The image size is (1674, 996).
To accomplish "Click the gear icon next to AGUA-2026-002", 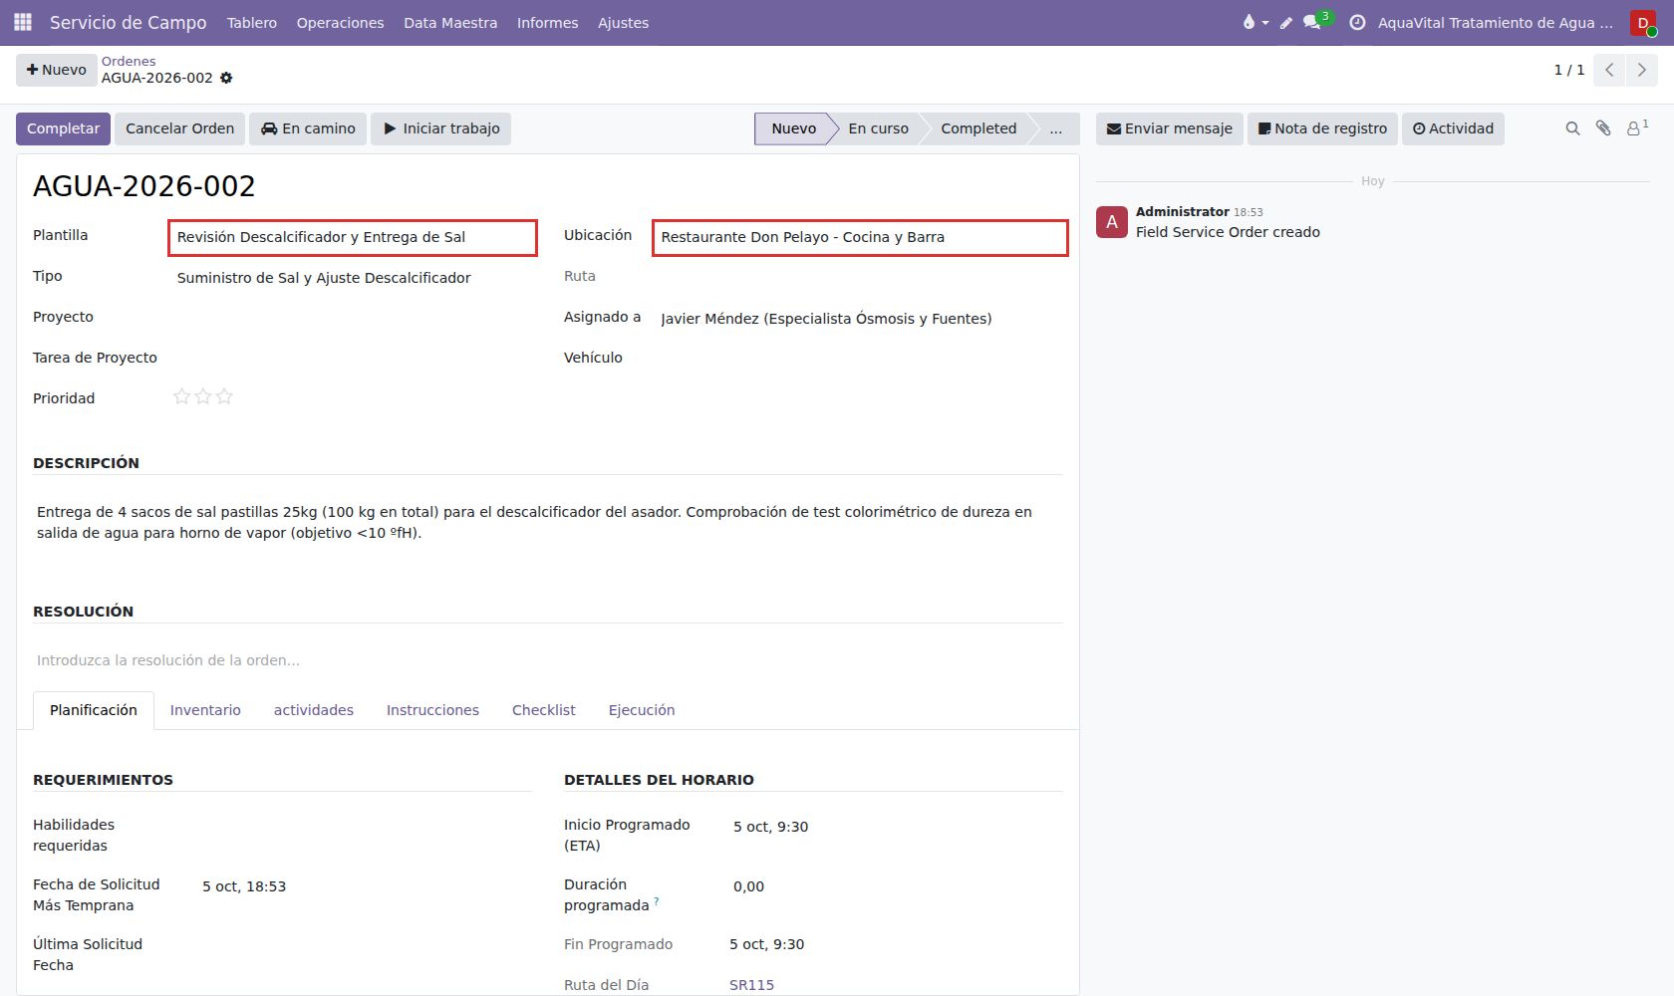I will 226,78.
